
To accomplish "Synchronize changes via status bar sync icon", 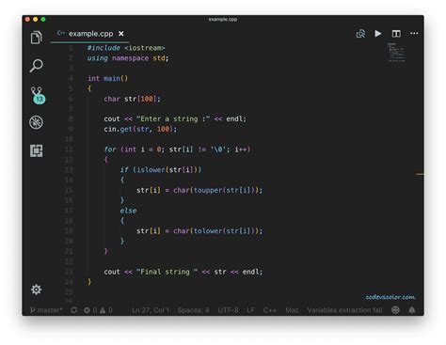I will pos(73,310).
